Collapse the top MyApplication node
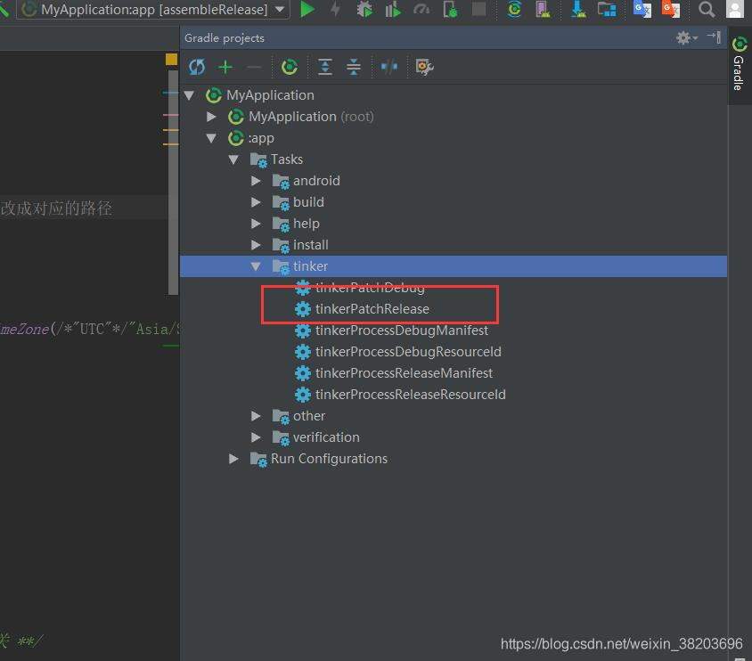 (190, 95)
